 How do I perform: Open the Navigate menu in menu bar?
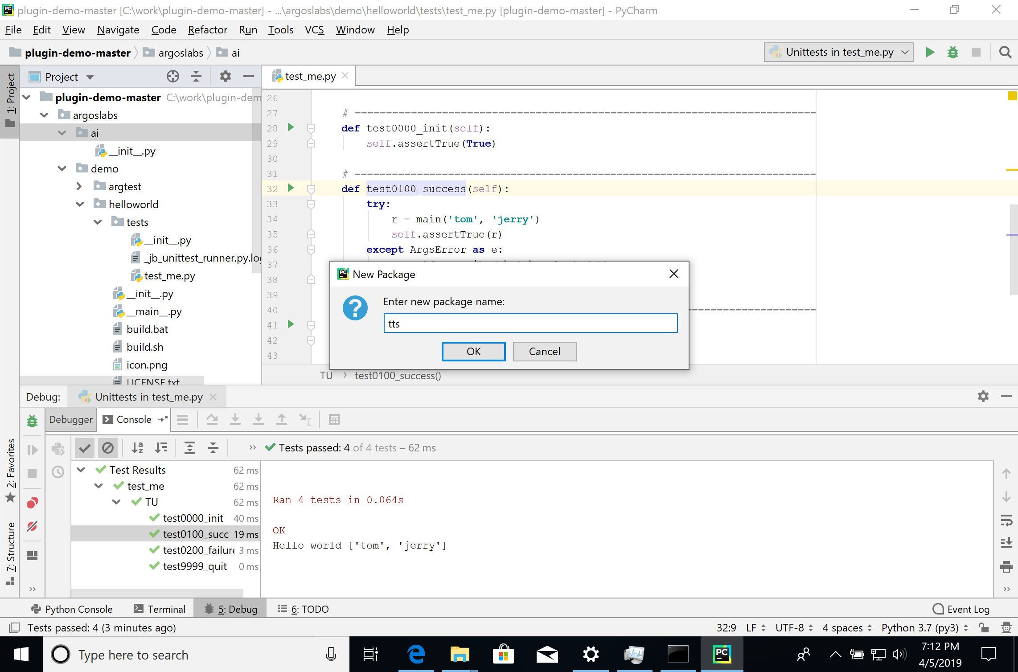117,30
